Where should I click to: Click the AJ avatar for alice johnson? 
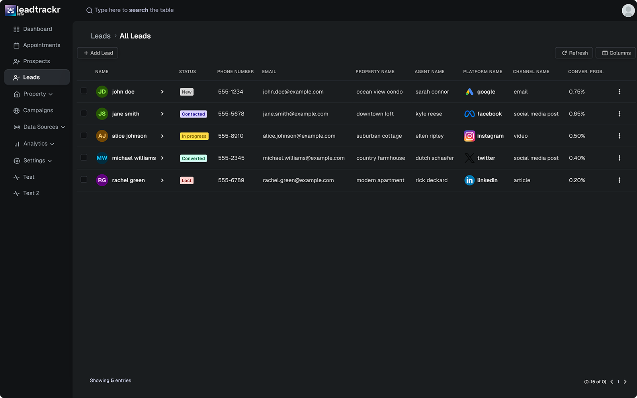coord(102,136)
